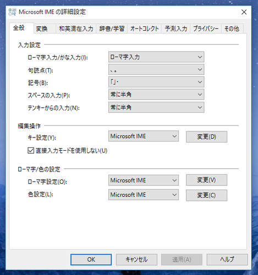Open the 記号 dropdown list
The height and width of the screenshot is (275, 258).
point(156,82)
